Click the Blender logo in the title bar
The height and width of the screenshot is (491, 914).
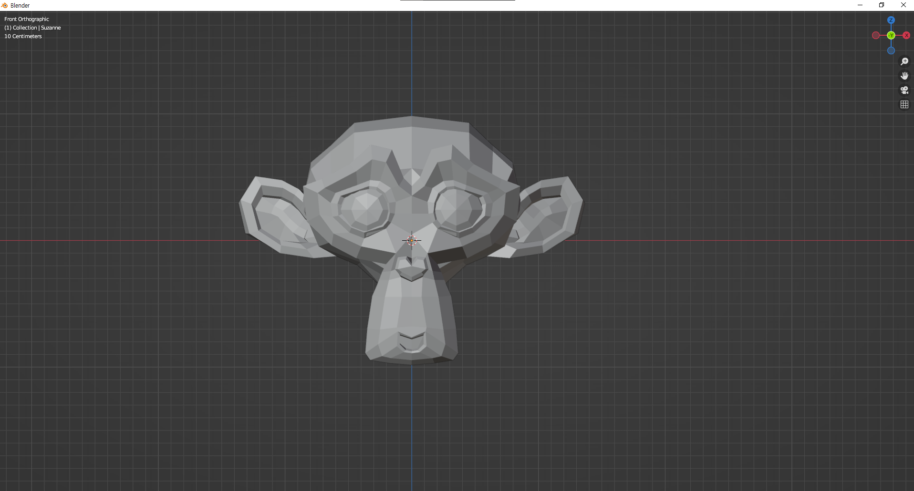click(x=5, y=5)
